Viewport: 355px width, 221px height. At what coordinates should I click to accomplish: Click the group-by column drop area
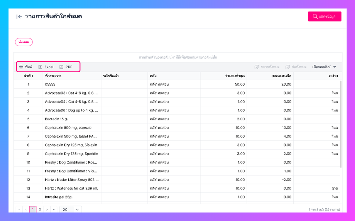click(178, 57)
